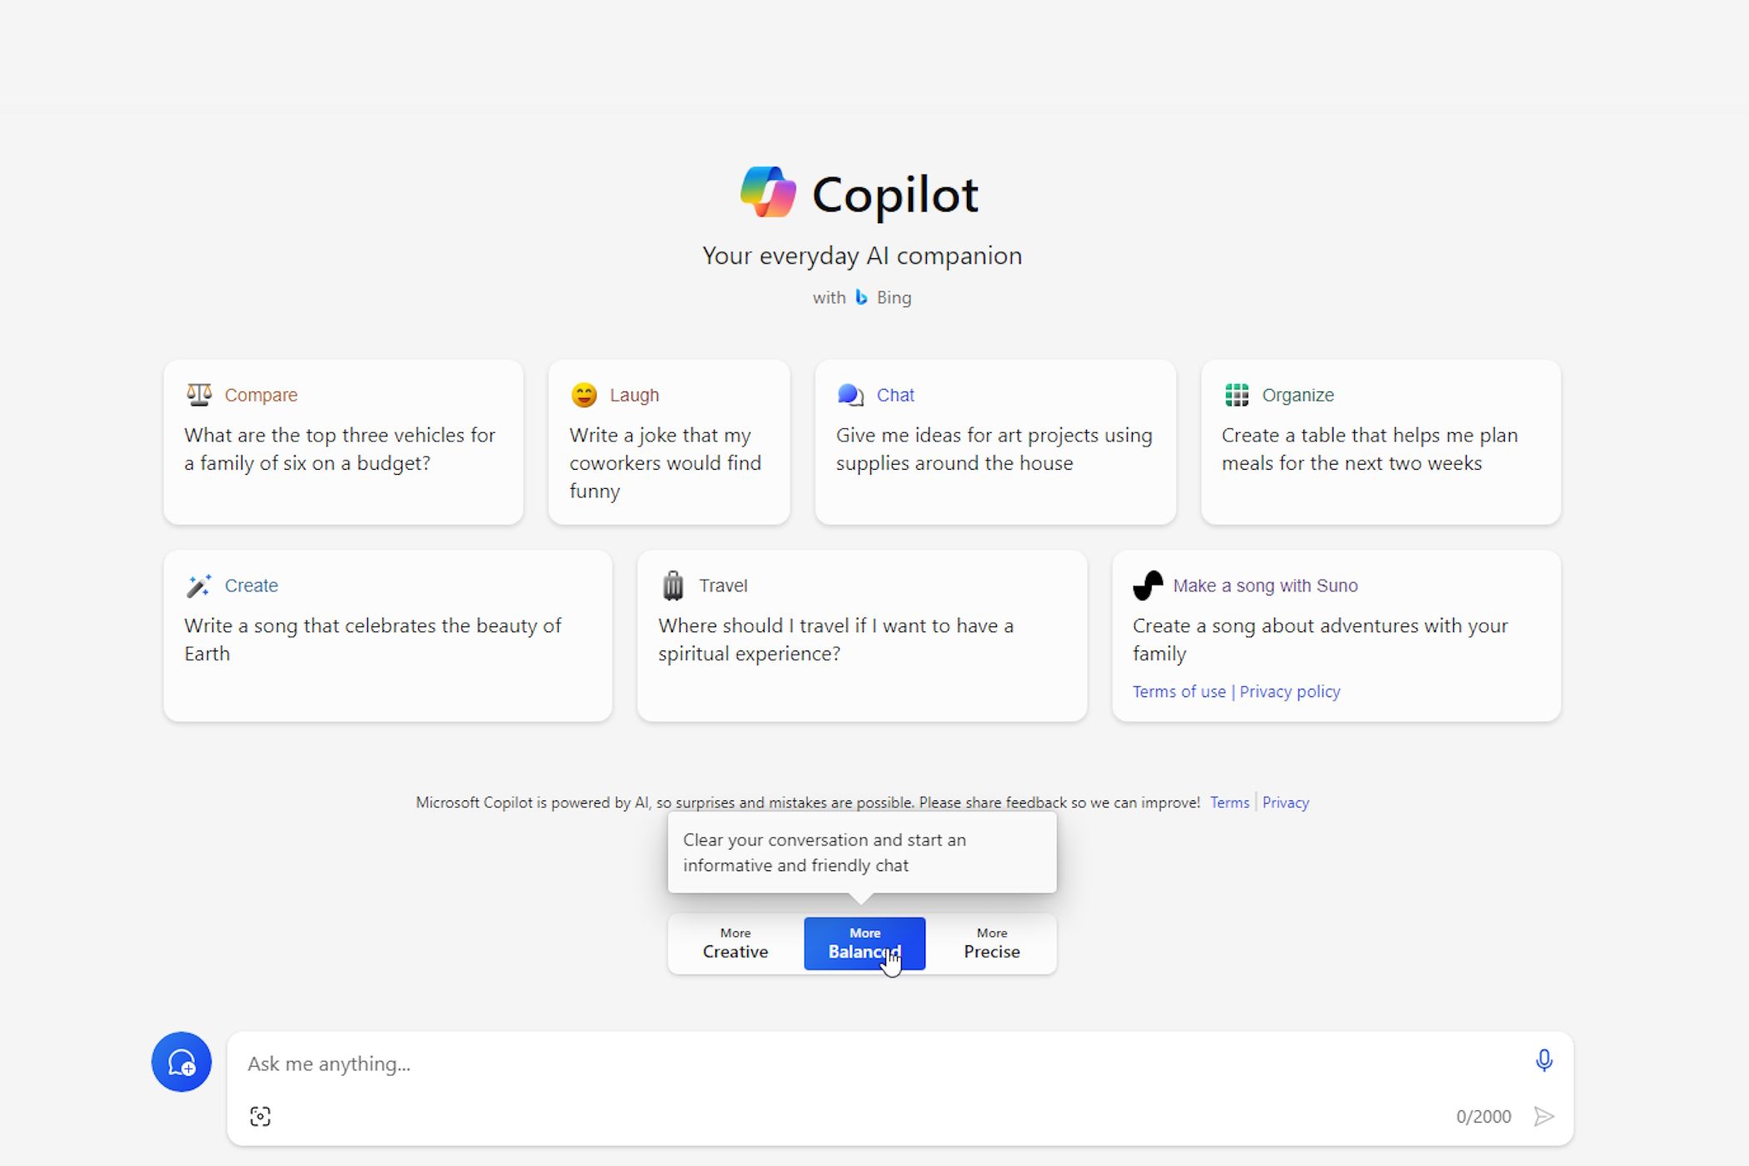
Task: Click the microphone voice input icon
Action: 1543,1060
